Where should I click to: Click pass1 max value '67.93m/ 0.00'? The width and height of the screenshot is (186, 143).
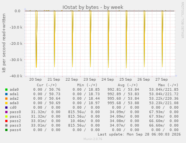164,116
